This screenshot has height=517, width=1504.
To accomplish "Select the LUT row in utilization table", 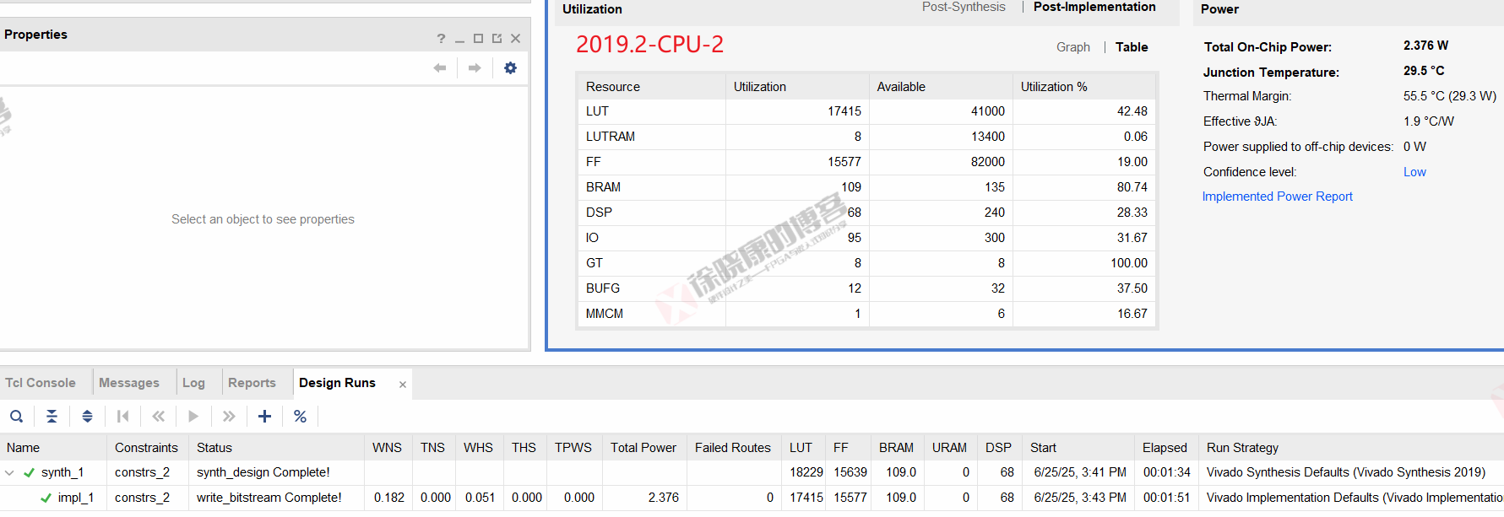I will tap(866, 111).
